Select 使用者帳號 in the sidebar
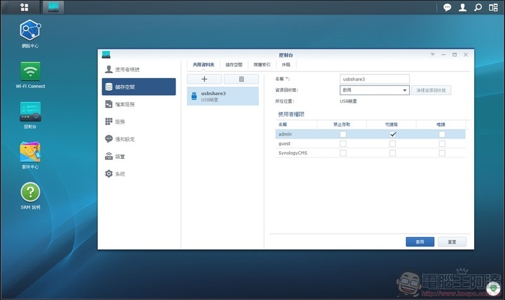Image resolution: width=505 pixels, height=300 pixels. tap(139, 69)
